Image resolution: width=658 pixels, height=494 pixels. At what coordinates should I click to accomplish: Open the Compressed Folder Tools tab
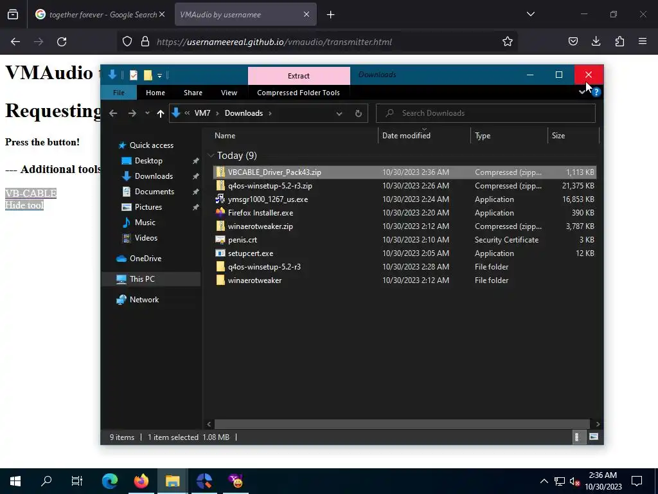click(x=298, y=93)
